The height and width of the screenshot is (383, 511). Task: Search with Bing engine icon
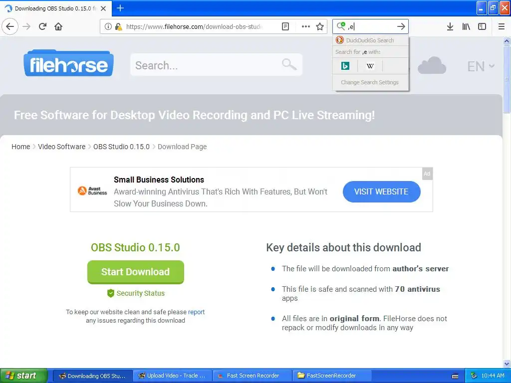[x=345, y=66]
